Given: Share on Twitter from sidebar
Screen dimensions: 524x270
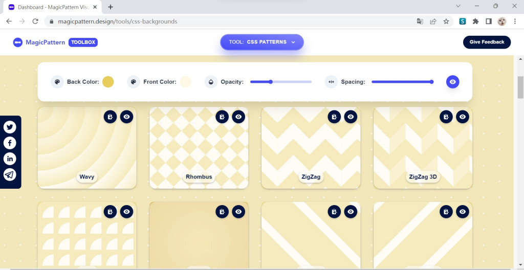Looking at the screenshot, I should [x=10, y=127].
